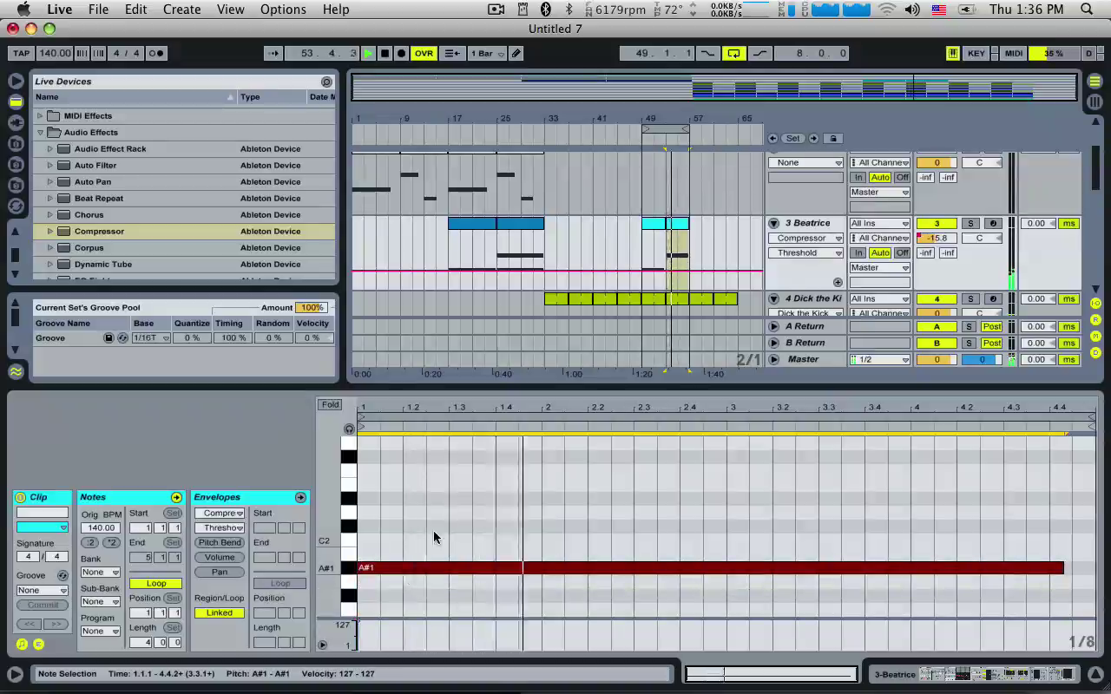The image size is (1111, 694).
Task: Unfold the A Return track
Action: [x=773, y=326]
